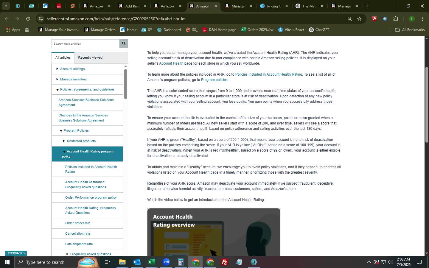Viewport: 429px width, 268px height.
Task: Collapse Policies, agreements, and guidelines
Action: click(57, 90)
